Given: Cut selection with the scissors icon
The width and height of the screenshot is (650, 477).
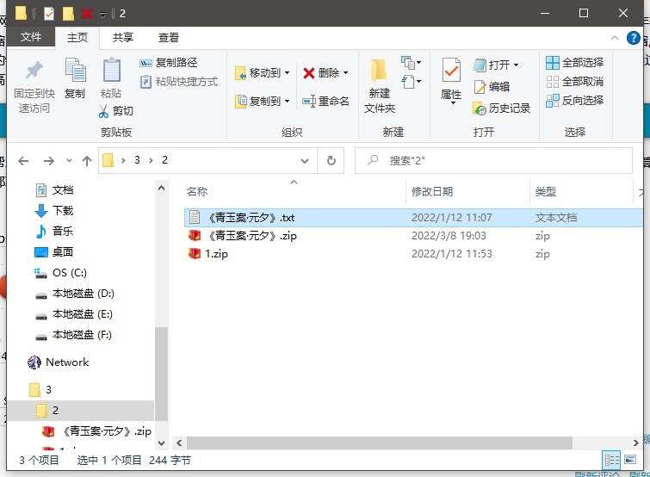Looking at the screenshot, I should (x=115, y=111).
